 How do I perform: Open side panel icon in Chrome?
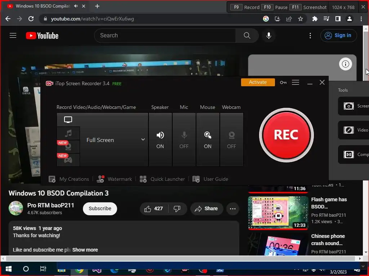pyautogui.click(x=338, y=19)
